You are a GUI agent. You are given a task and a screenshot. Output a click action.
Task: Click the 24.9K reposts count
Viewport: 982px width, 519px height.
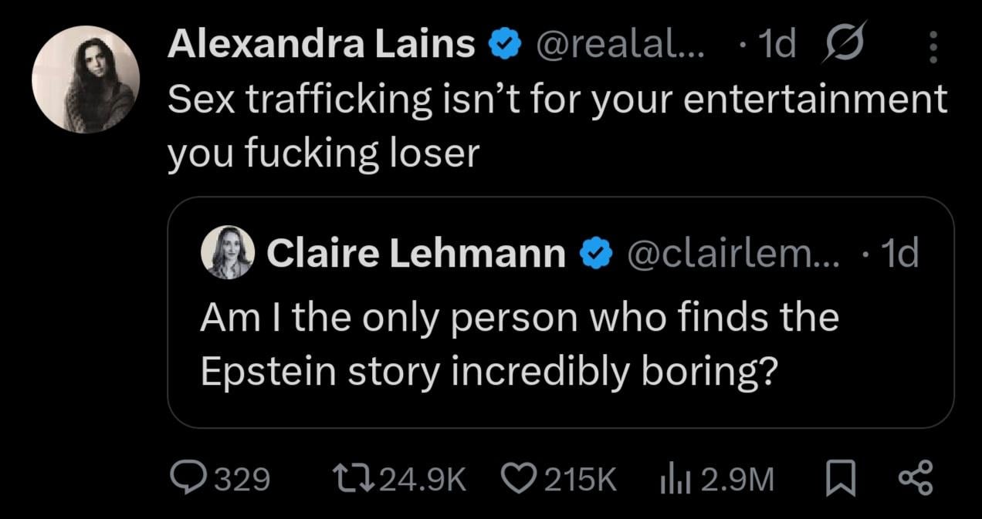click(424, 480)
